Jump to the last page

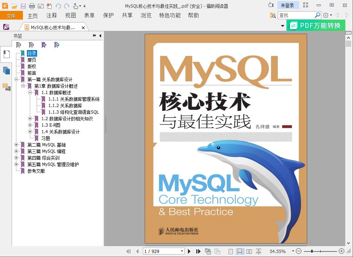(198, 251)
